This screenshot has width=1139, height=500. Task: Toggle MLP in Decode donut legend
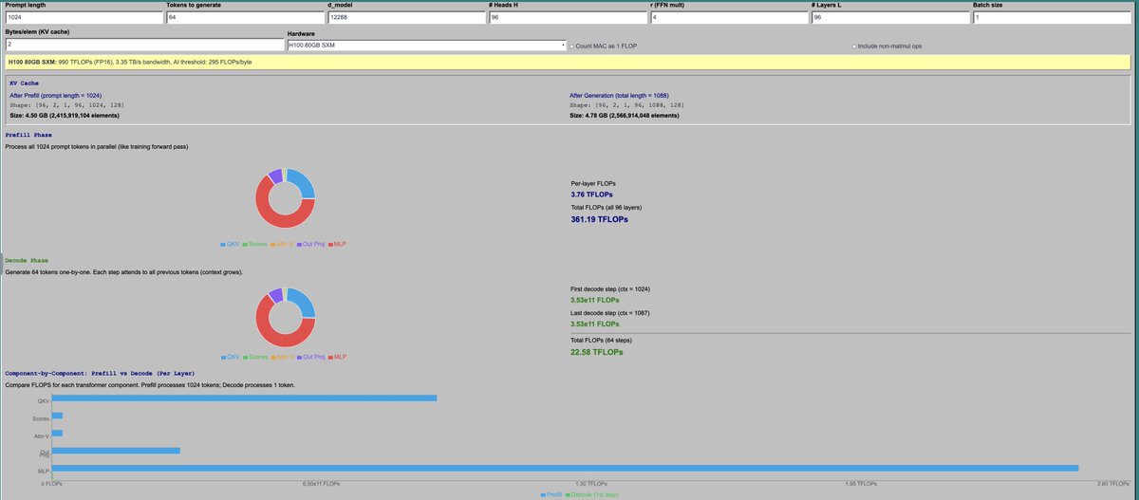(338, 357)
